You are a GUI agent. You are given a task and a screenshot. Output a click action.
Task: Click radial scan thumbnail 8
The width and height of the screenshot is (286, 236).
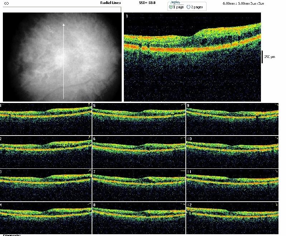point(139,217)
